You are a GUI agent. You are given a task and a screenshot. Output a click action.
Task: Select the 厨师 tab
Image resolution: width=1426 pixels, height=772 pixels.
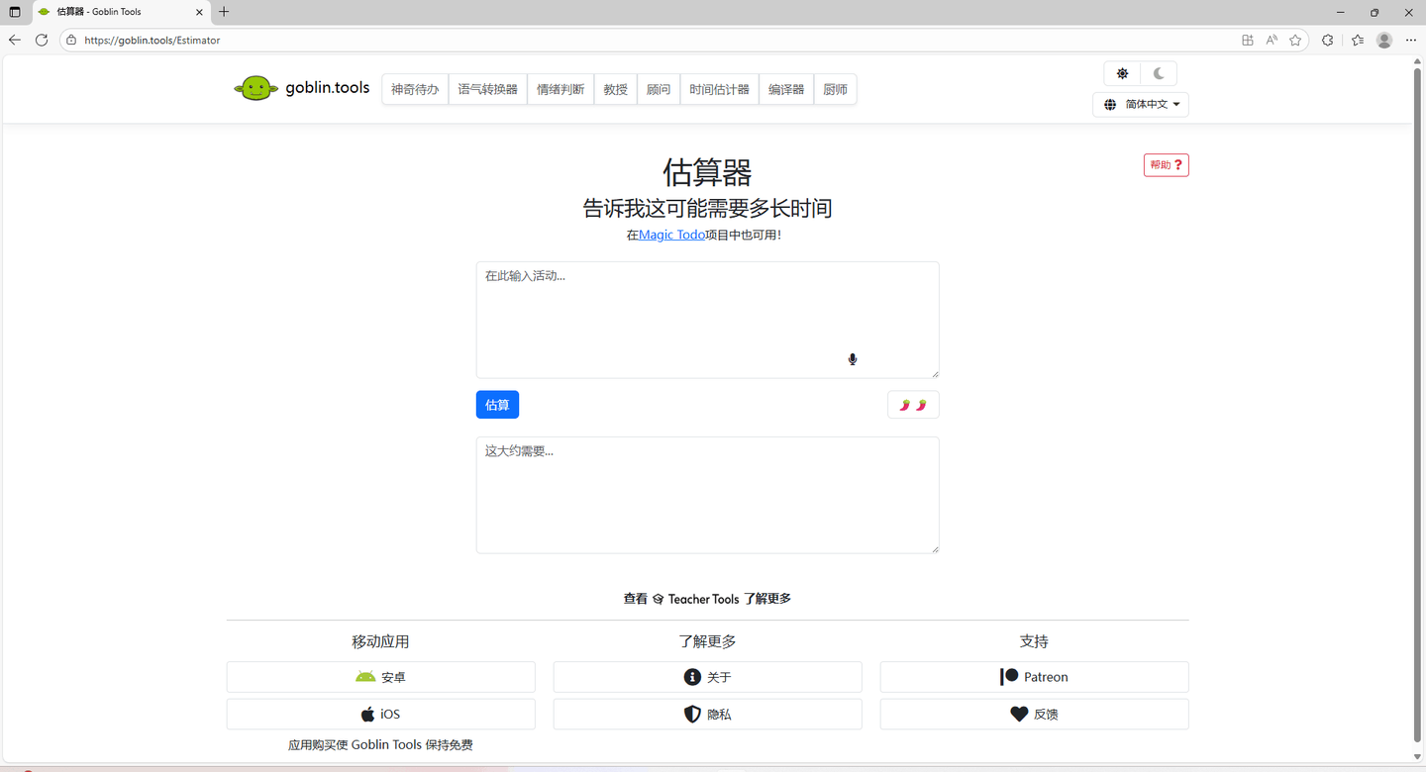(x=835, y=89)
